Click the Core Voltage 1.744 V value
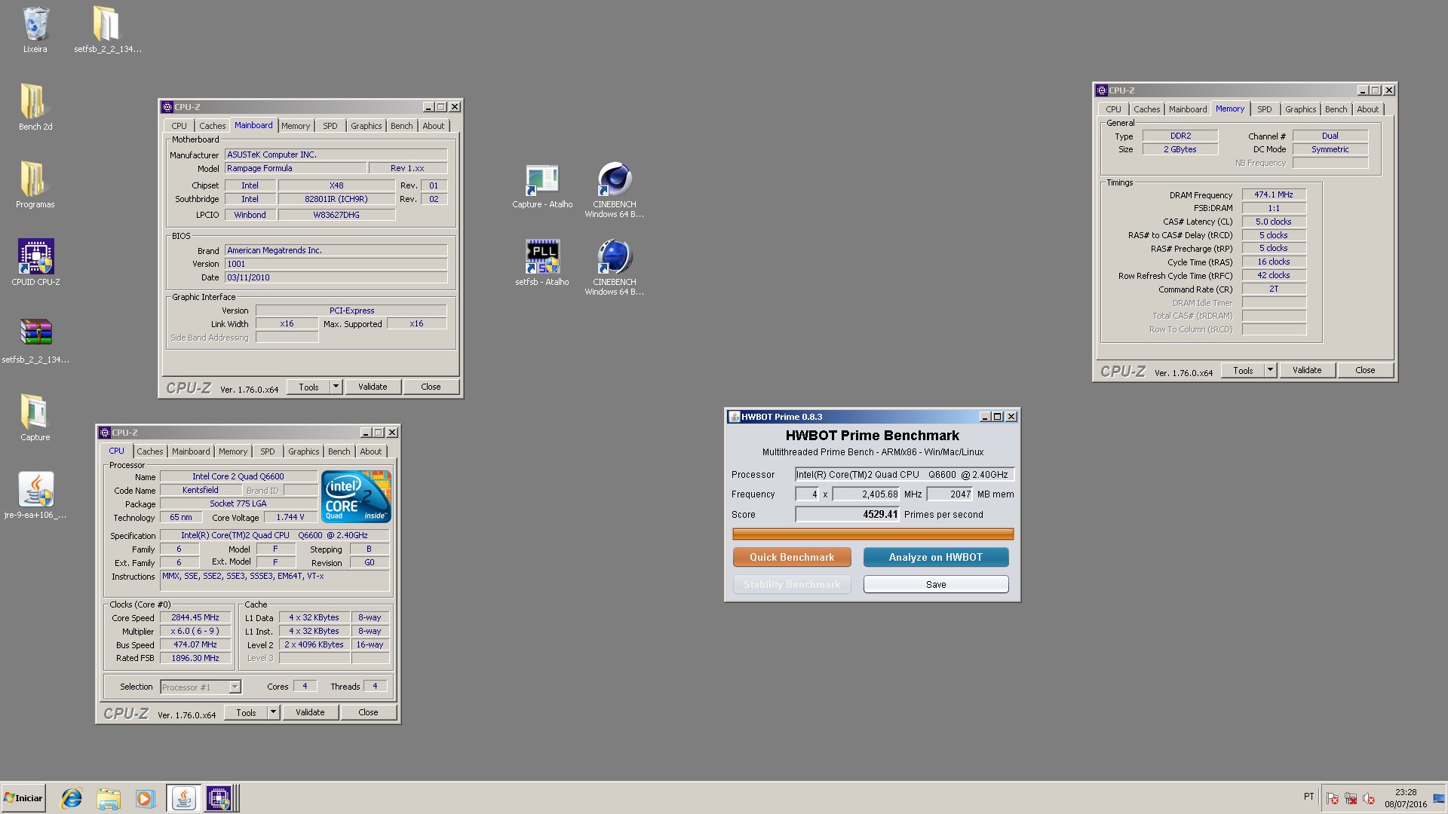The height and width of the screenshot is (814, 1448). (290, 517)
